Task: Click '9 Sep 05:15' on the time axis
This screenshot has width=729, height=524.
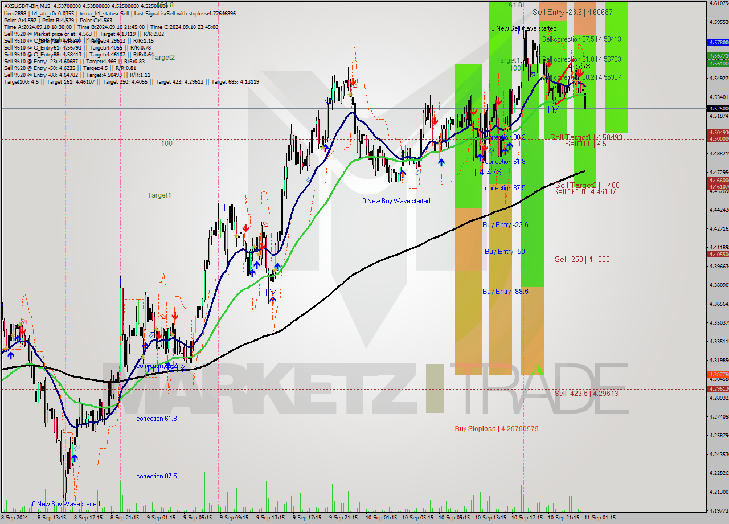Action: coord(199,518)
